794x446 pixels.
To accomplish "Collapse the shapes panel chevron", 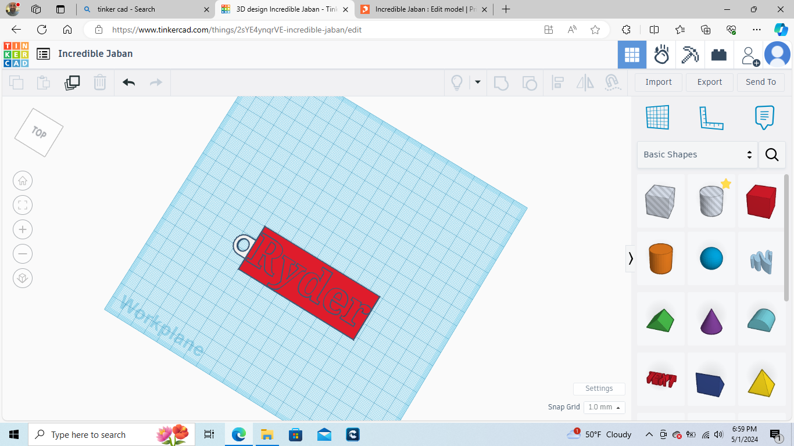I will click(630, 258).
